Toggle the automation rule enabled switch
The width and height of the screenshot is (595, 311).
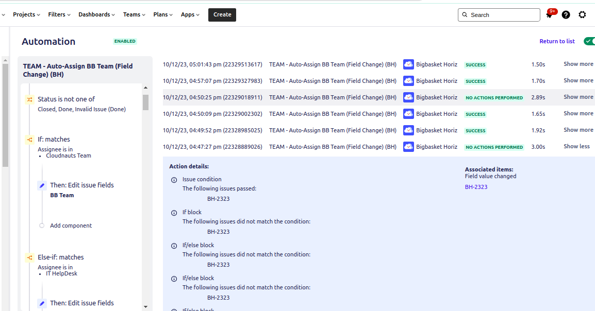coord(589,41)
